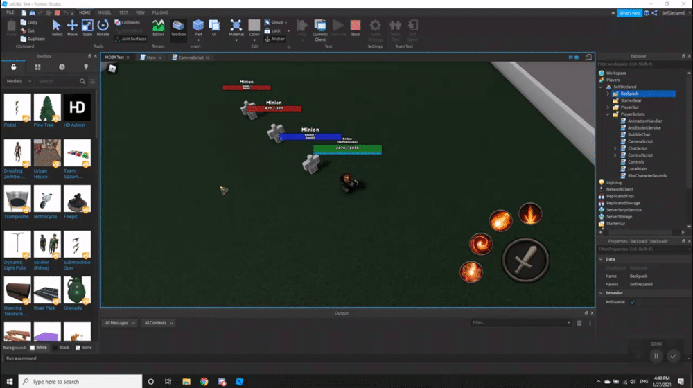Select ServerScriptService in Explorer
Screen dimensions: 693x388
(x=623, y=210)
